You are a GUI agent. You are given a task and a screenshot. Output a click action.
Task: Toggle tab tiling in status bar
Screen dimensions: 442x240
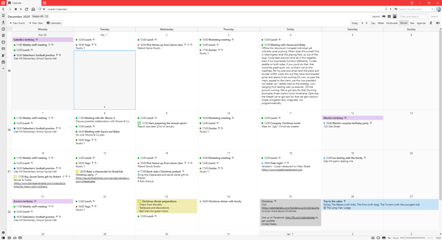[x=378, y=238]
